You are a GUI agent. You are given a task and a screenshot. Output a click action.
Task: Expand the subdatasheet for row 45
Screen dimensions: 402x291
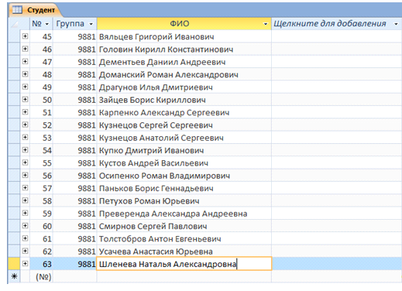25,36
